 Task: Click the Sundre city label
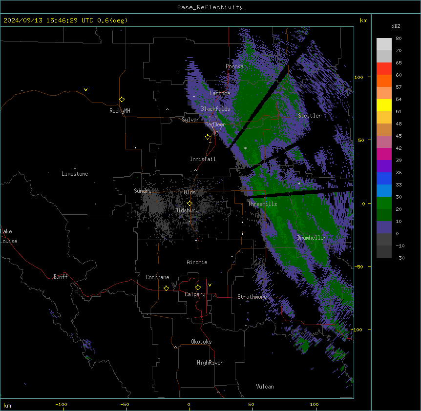(143, 191)
